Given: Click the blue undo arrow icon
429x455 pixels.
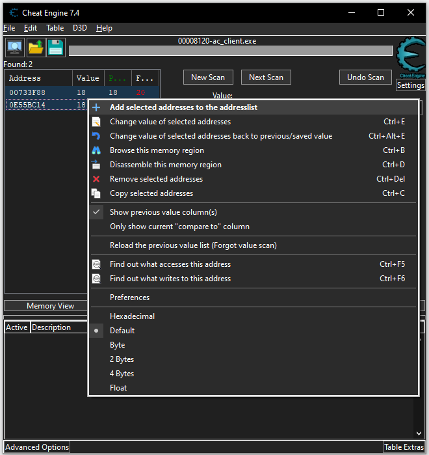Looking at the screenshot, I should [96, 136].
